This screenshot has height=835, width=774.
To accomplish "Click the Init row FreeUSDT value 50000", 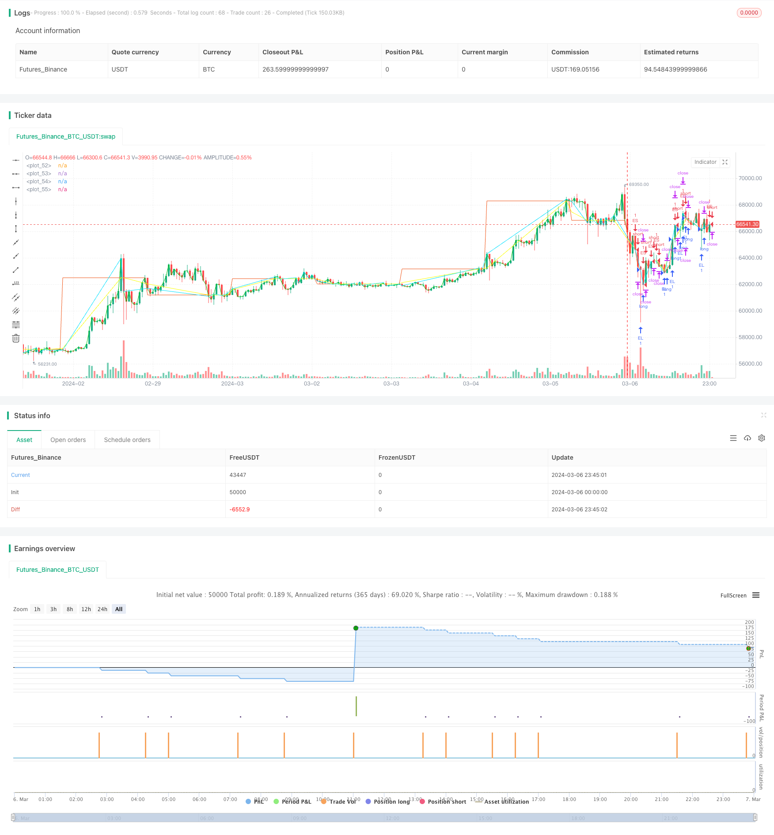I will (x=238, y=492).
